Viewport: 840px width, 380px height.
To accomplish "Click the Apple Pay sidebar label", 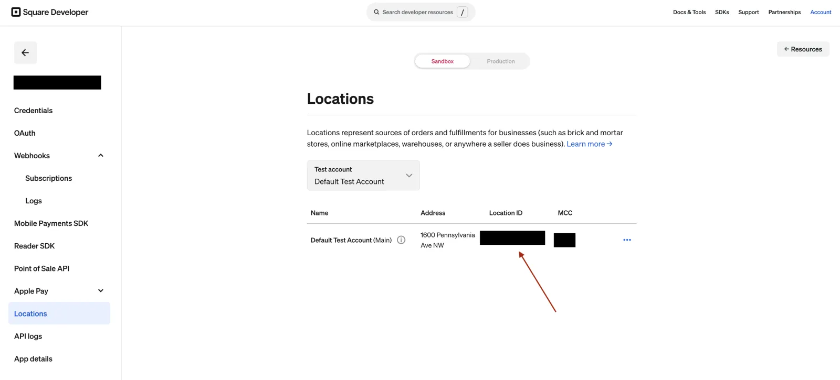I will tap(31, 291).
